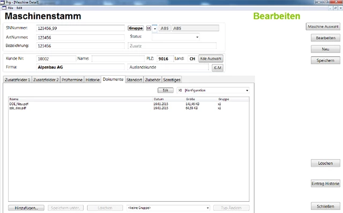Click the Löschen button on the right
Image resolution: width=343 pixels, height=213 pixels.
tap(325, 163)
